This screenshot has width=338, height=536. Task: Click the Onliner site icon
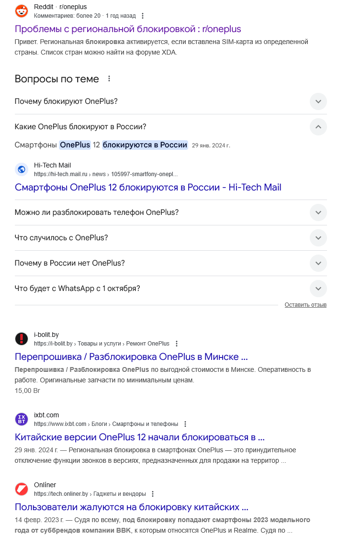click(22, 489)
